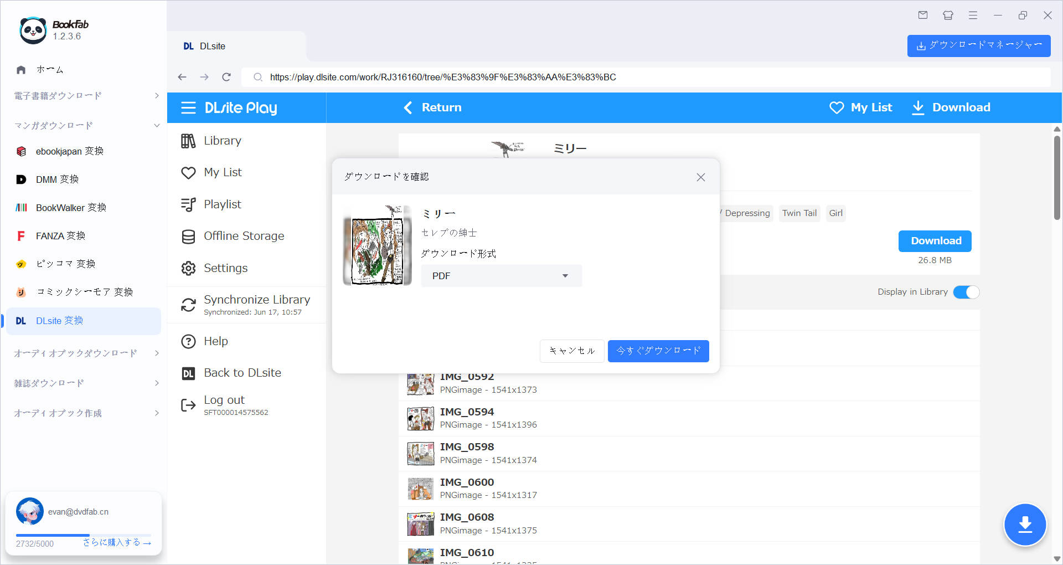
Task: Toggle the DLsite Play hamburger menu
Action: click(x=188, y=108)
